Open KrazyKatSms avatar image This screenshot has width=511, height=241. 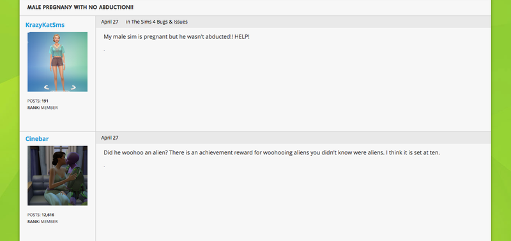(57, 62)
